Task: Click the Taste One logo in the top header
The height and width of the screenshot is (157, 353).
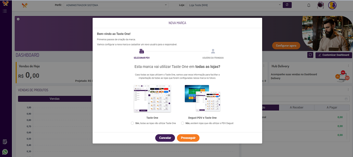Action: tap(25, 5)
